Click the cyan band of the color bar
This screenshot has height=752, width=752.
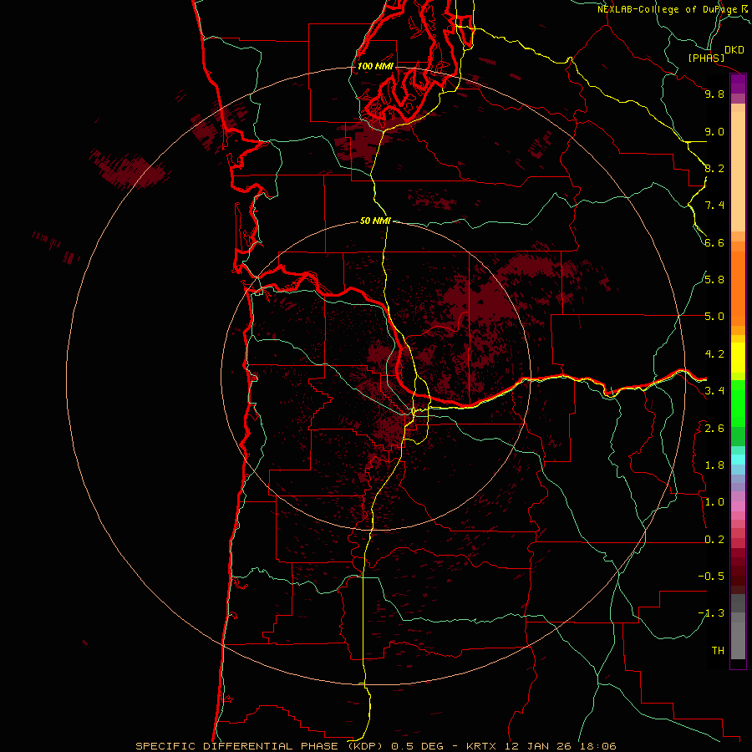click(738, 459)
